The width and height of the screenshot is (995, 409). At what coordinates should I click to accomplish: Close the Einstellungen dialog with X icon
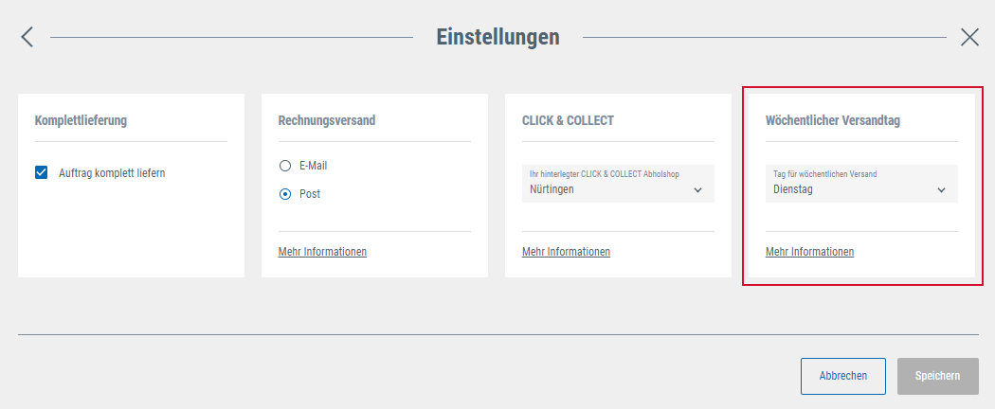pos(969,38)
